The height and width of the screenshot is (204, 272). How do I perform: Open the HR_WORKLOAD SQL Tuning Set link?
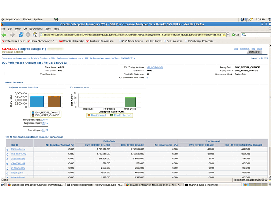(155, 67)
